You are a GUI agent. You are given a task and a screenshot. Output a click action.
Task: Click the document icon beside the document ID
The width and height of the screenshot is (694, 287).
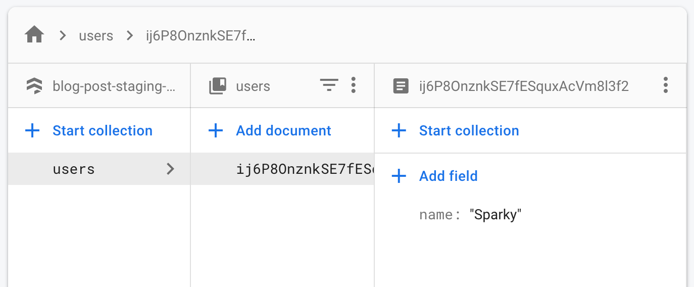[x=401, y=86]
